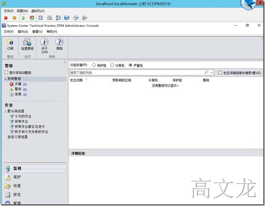
Task: Select the 警告 warning alerts item
Action: click(18, 89)
